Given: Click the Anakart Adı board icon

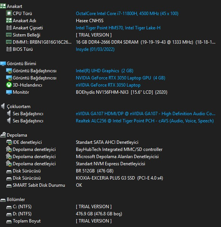Looking at the screenshot, I should click(9, 20).
